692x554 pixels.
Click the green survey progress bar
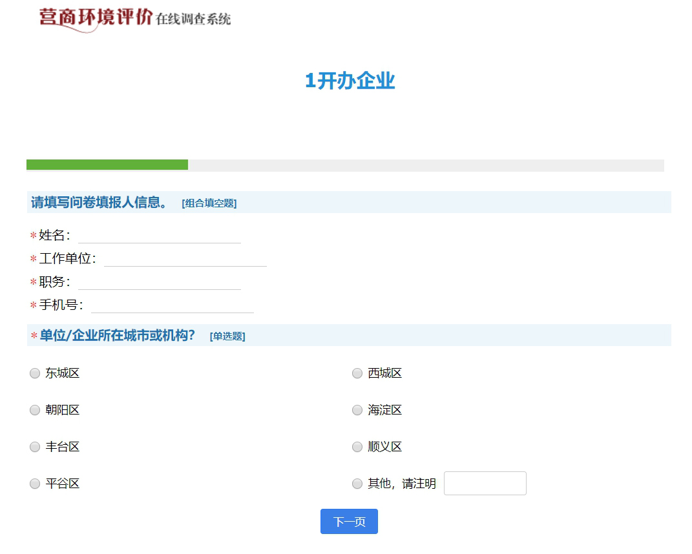click(107, 165)
